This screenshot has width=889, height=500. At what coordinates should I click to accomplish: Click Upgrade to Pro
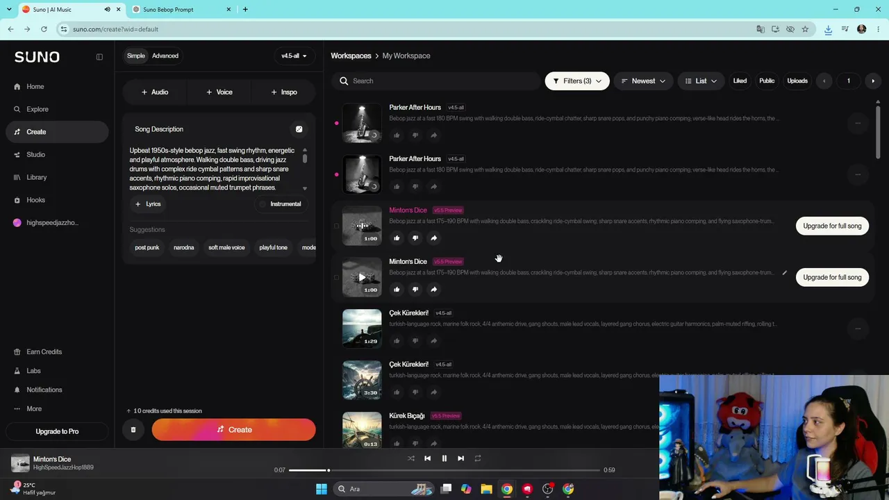point(57,431)
